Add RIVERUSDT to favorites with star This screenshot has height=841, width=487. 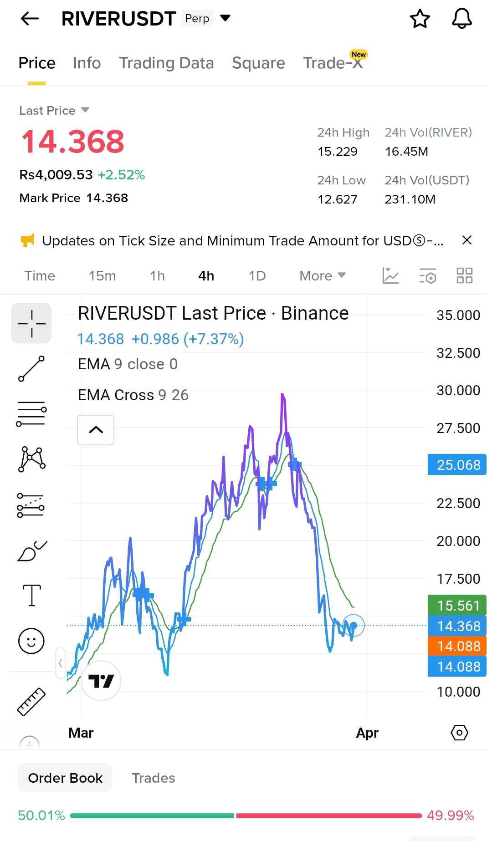[420, 19]
